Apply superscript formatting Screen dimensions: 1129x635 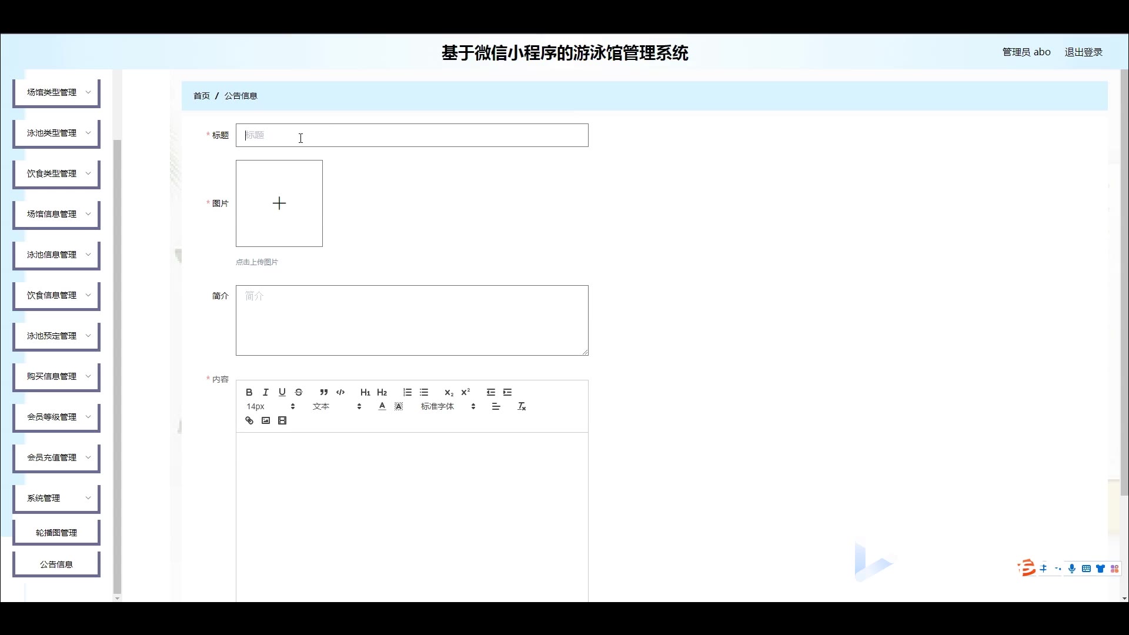coord(466,392)
